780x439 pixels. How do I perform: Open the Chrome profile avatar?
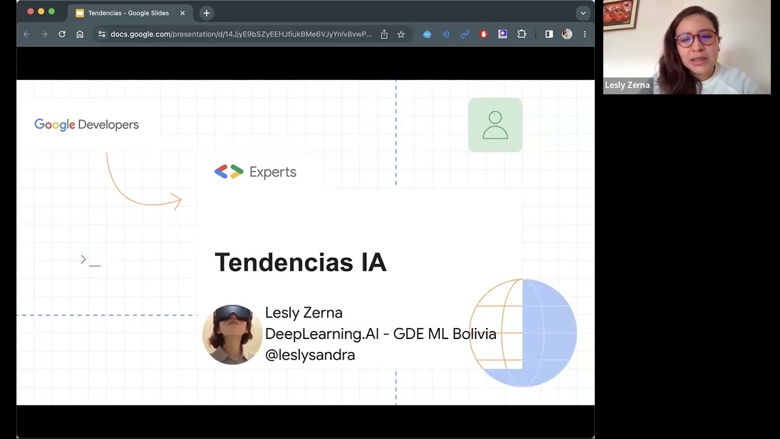pos(567,34)
